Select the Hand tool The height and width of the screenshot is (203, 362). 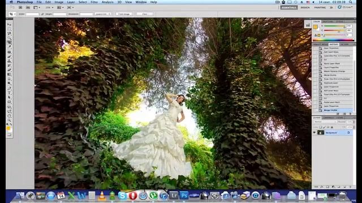[x=9, y=116]
